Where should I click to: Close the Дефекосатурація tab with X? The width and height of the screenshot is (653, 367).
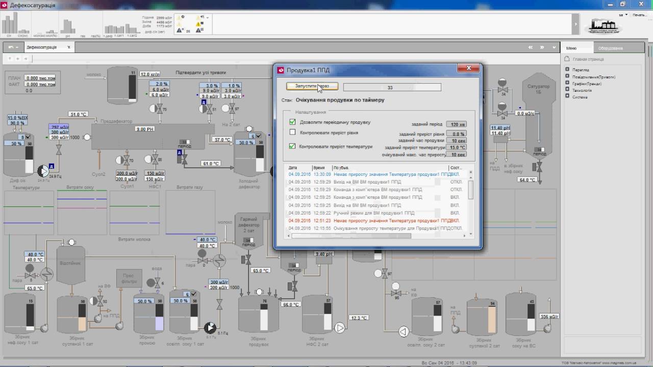[x=69, y=47]
